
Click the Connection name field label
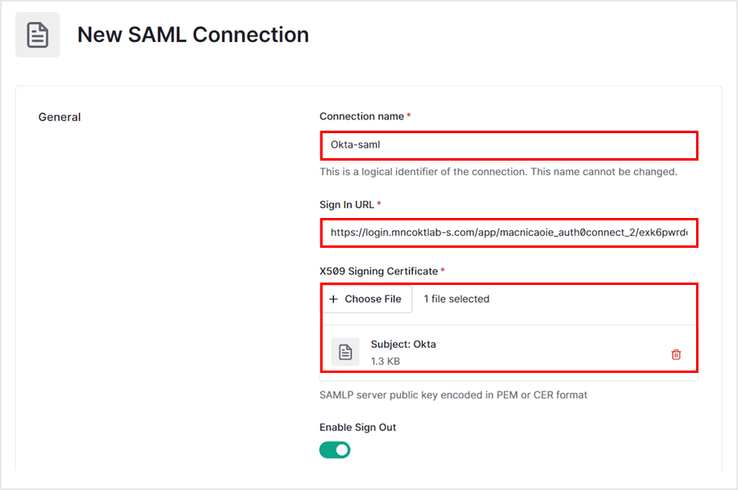(361, 116)
